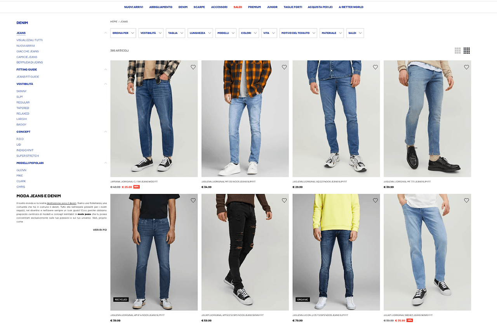Switch to small grid view icon

tap(467, 50)
